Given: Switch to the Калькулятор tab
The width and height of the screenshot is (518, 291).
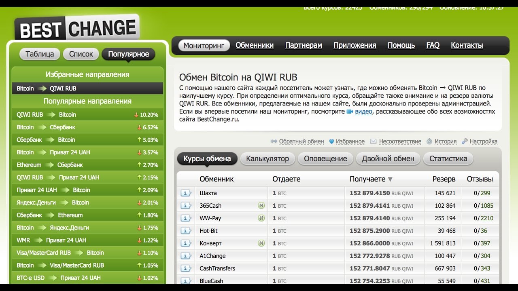Looking at the screenshot, I should coord(267,158).
